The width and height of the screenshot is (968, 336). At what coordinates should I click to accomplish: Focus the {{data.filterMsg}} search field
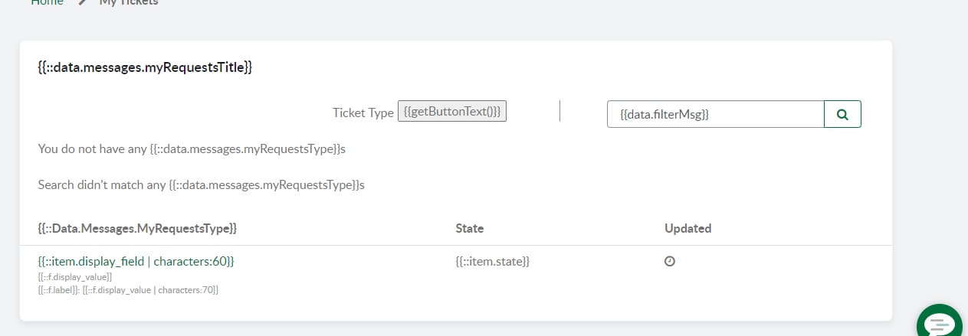point(715,114)
